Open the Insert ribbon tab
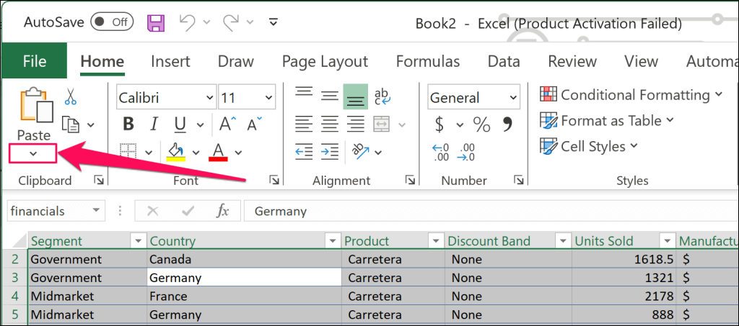739x326 pixels. (x=170, y=61)
